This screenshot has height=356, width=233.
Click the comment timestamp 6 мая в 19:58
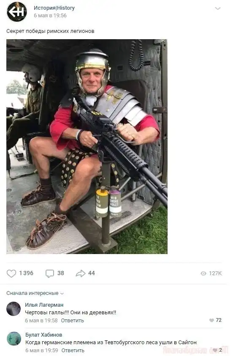(x=41, y=321)
